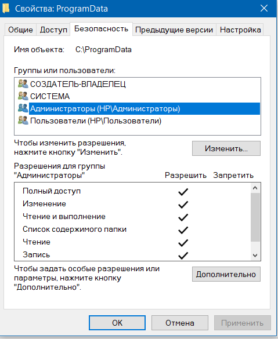The width and height of the screenshot is (278, 339).
Task: Click the СИСТЕМА user group icon
Action: [23, 96]
